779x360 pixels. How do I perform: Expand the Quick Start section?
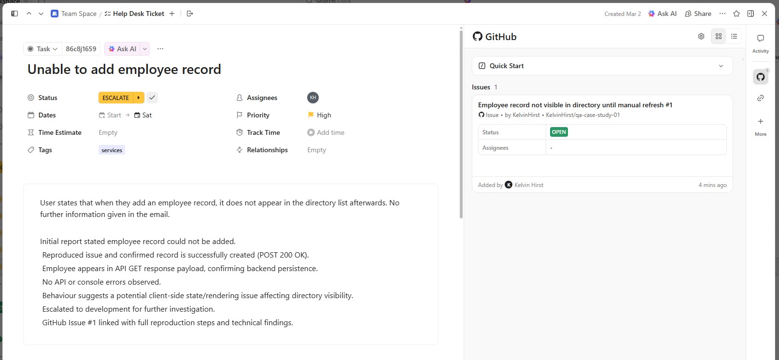coord(602,66)
